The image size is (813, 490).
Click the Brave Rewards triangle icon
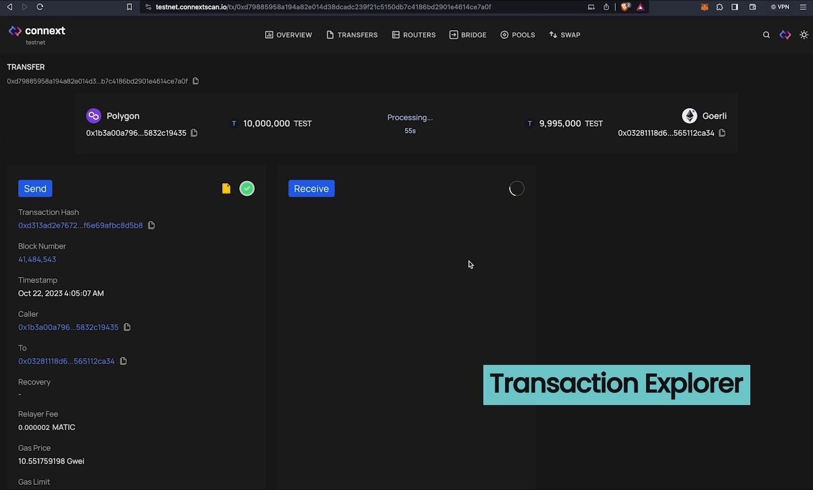pos(640,7)
